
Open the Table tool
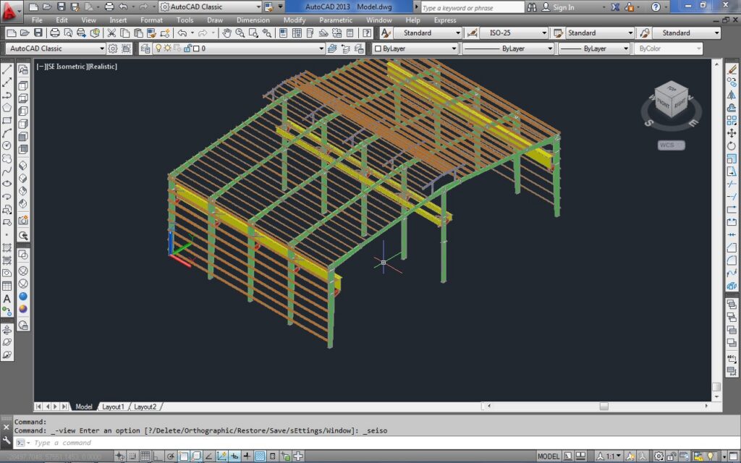[x=7, y=286]
